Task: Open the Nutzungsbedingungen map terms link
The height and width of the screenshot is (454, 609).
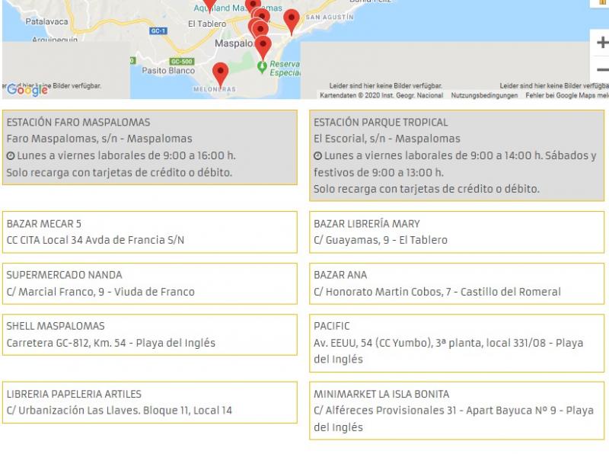Action: (483, 95)
